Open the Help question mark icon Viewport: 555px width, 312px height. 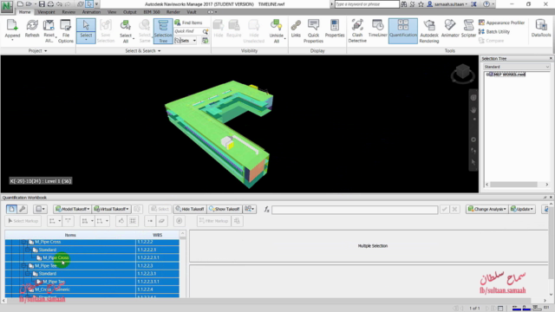click(486, 4)
